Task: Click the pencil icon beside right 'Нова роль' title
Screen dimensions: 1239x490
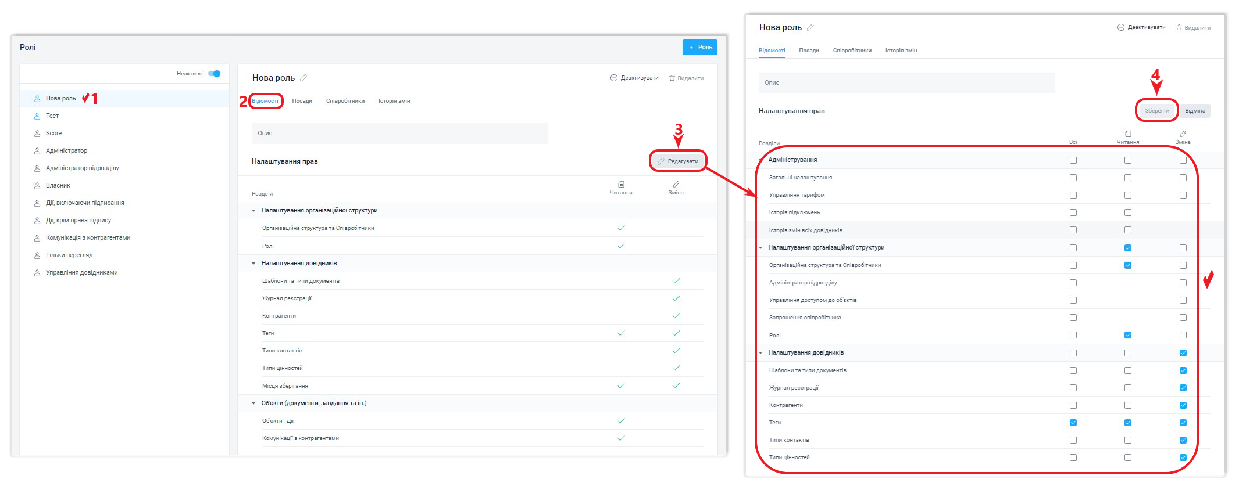Action: point(810,27)
